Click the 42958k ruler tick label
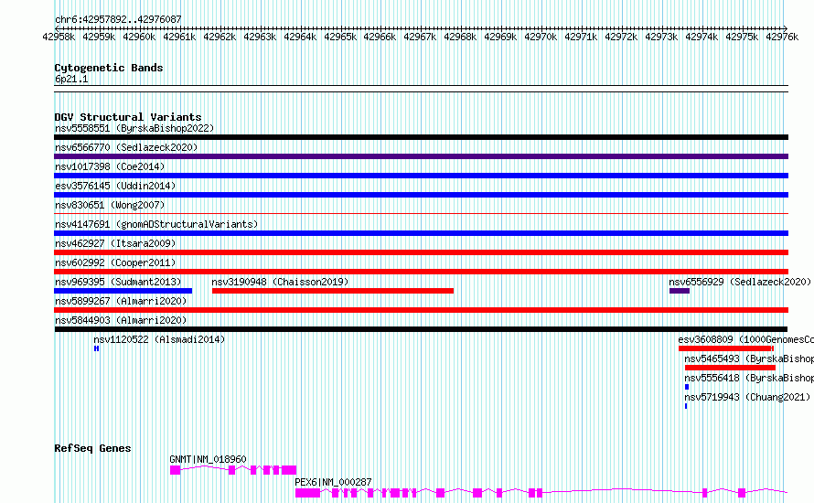The width and height of the screenshot is (814, 503). point(59,37)
